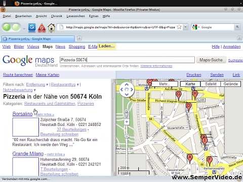The image size is (243, 182).
Task: Click map marker D
Action: [x=188, y=107]
